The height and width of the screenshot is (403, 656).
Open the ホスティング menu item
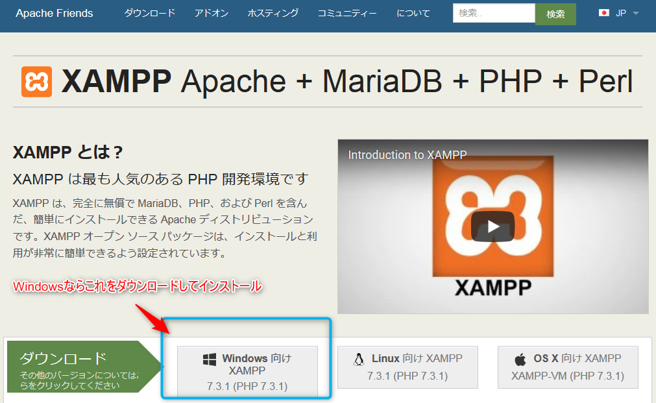(x=273, y=14)
